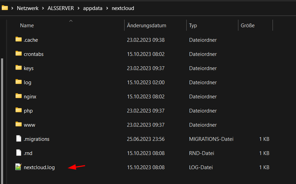This screenshot has height=184, width=296.
Task: Sort by Änderungsdatum column header
Action: [147, 26]
